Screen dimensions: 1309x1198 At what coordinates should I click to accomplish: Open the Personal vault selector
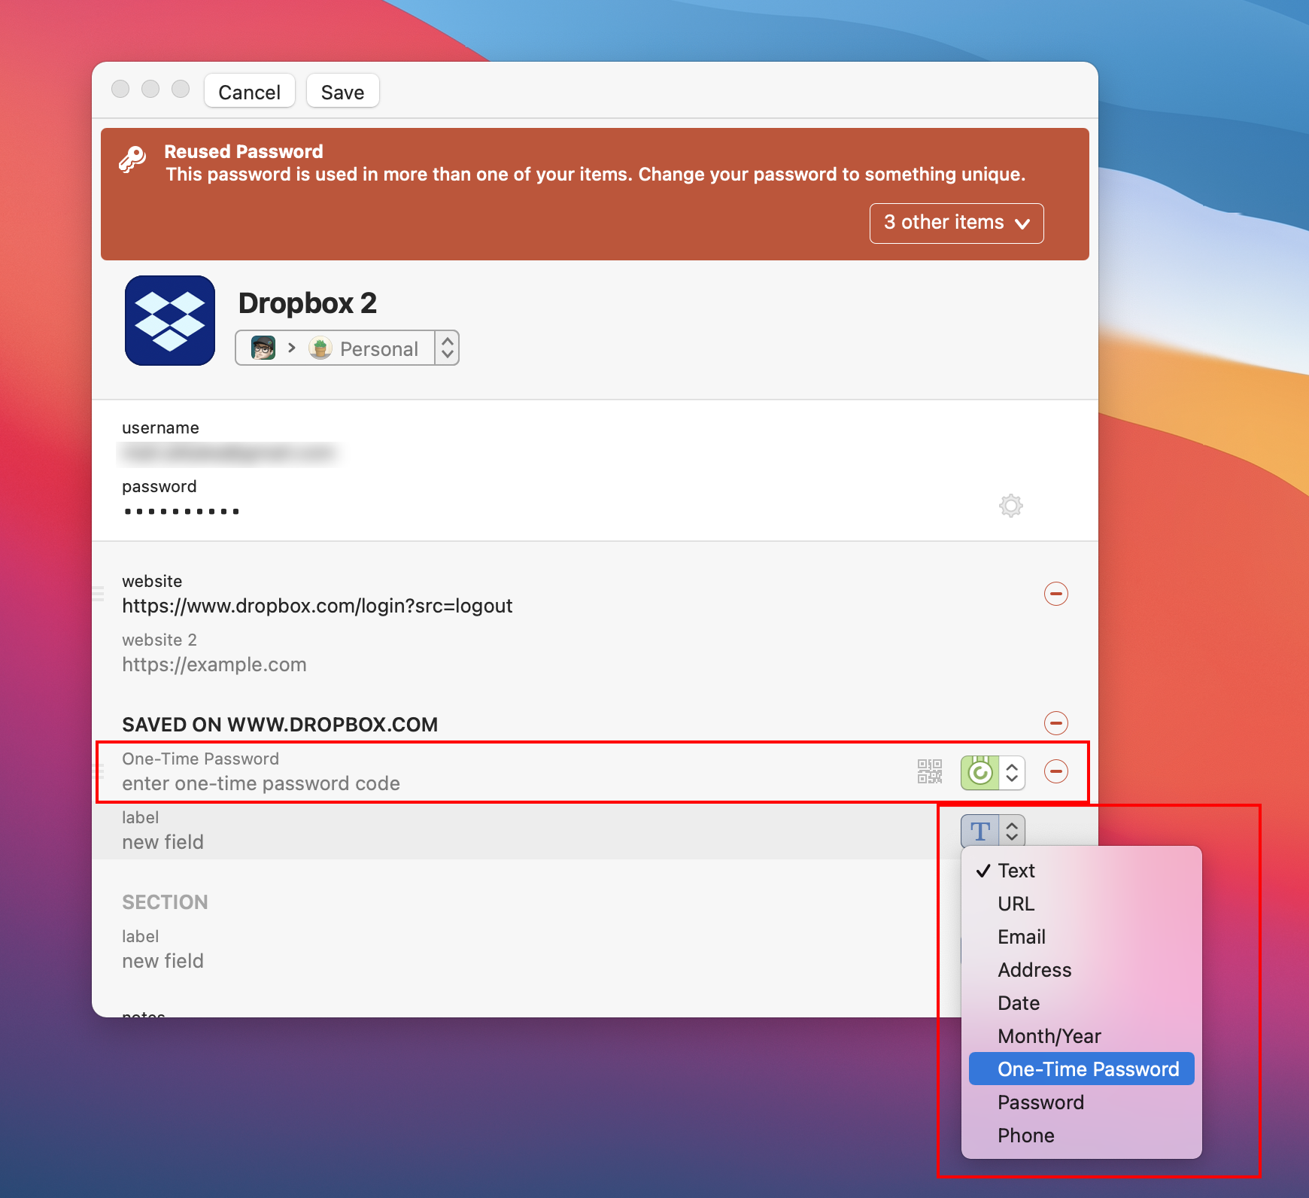347,348
